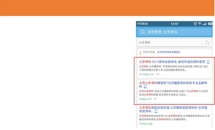Click the Wi-Fi status icon
215x130 pixels.
pyautogui.click(x=200, y=24)
